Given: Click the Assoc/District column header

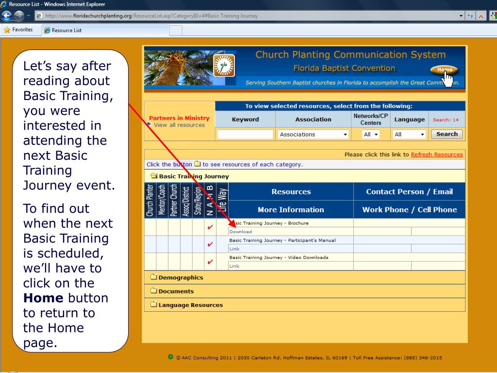Looking at the screenshot, I should tap(186, 200).
